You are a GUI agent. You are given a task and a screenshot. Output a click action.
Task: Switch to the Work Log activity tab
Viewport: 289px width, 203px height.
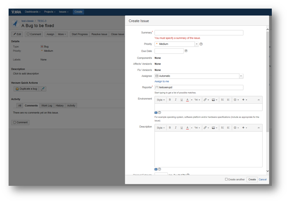47,106
